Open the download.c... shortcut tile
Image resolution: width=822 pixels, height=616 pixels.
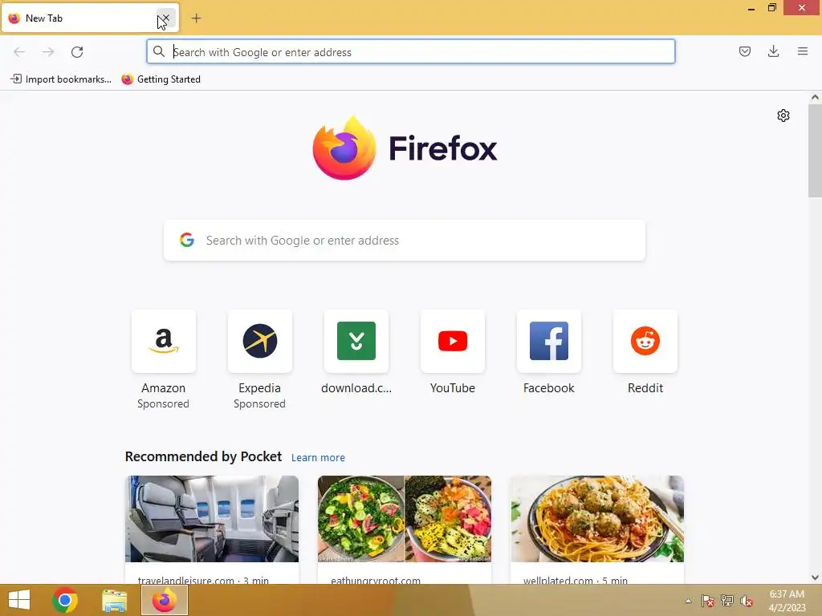pos(356,342)
